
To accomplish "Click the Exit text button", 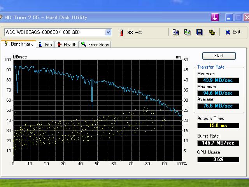I will [x=236, y=32].
